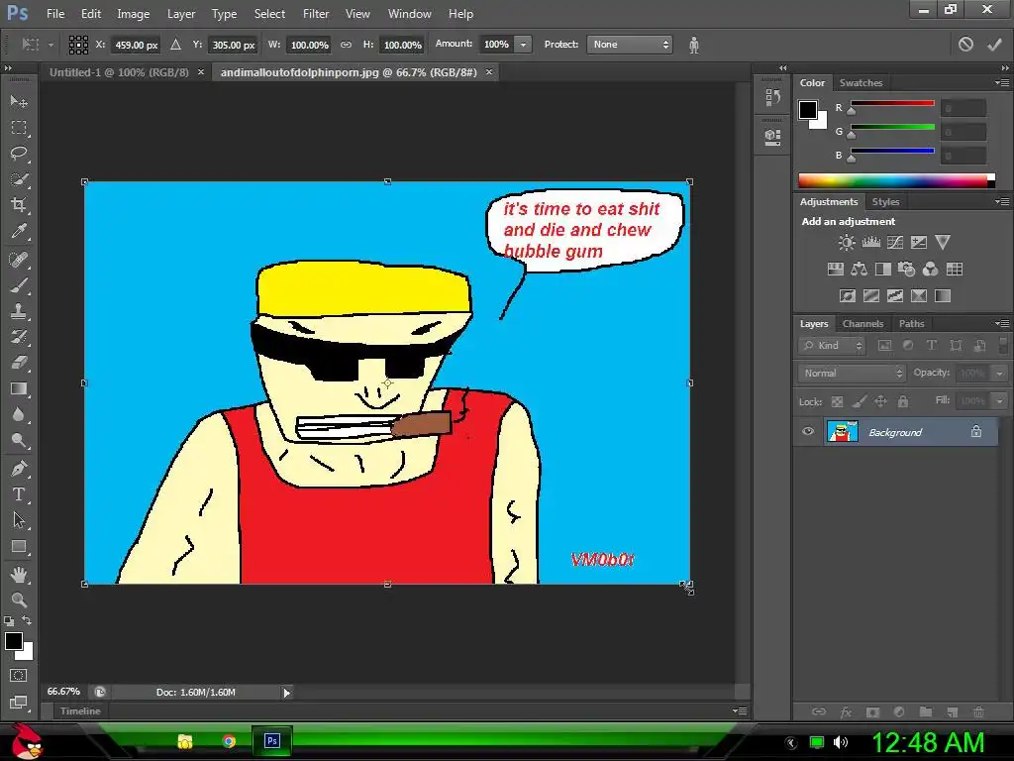Hide the Background layer eye icon
Screen dimensions: 1014x761
808,432
